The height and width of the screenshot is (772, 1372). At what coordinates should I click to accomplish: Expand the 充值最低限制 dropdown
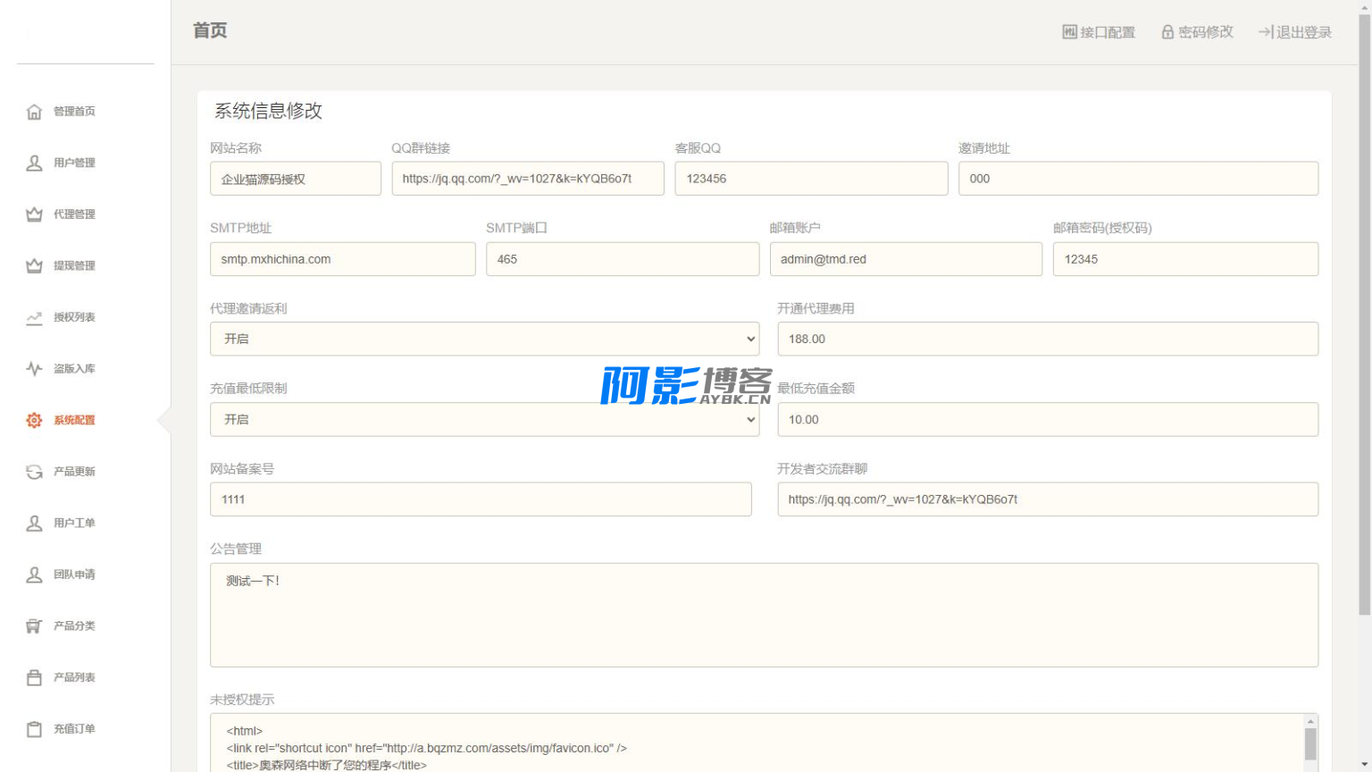[x=484, y=420]
